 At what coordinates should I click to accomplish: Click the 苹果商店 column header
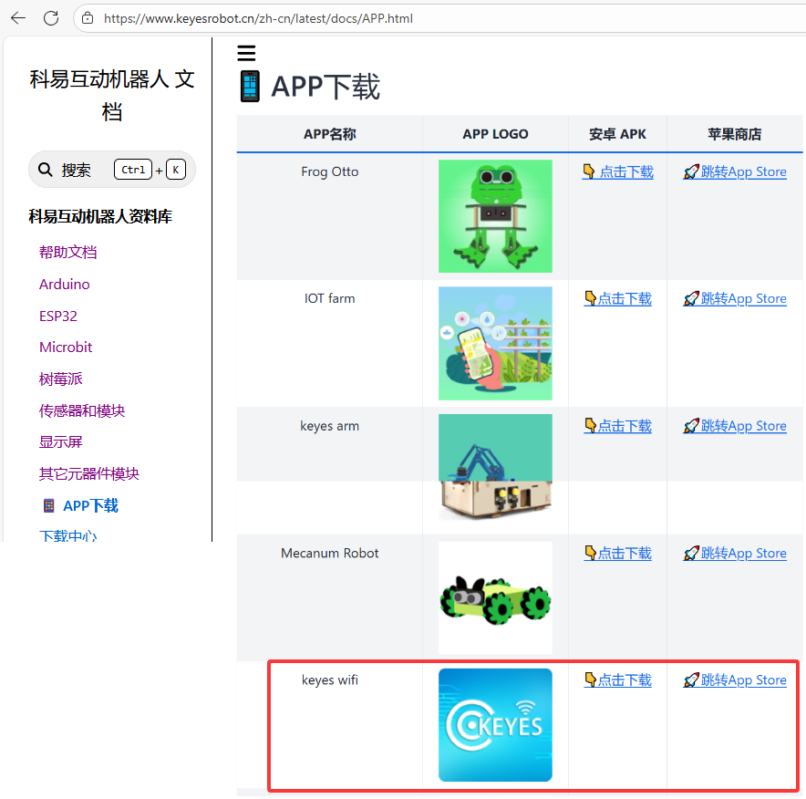click(x=735, y=134)
